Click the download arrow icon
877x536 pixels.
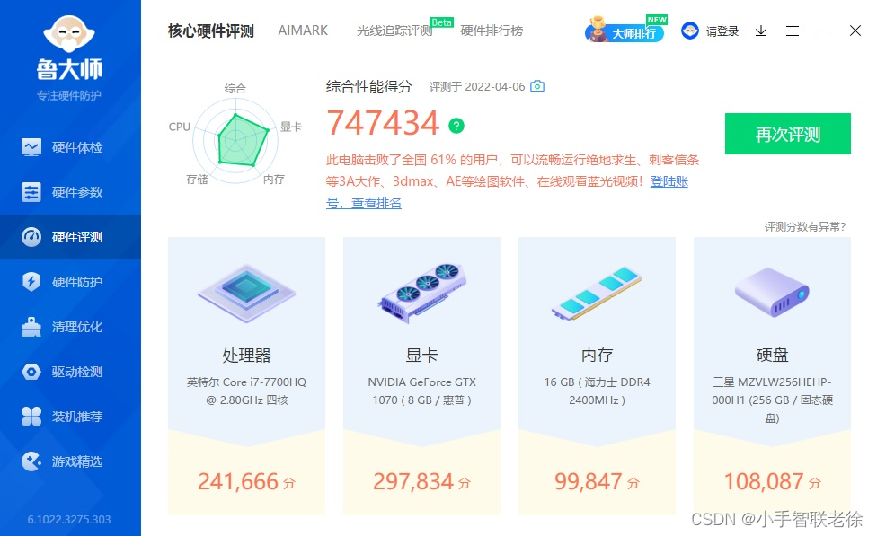(x=761, y=31)
